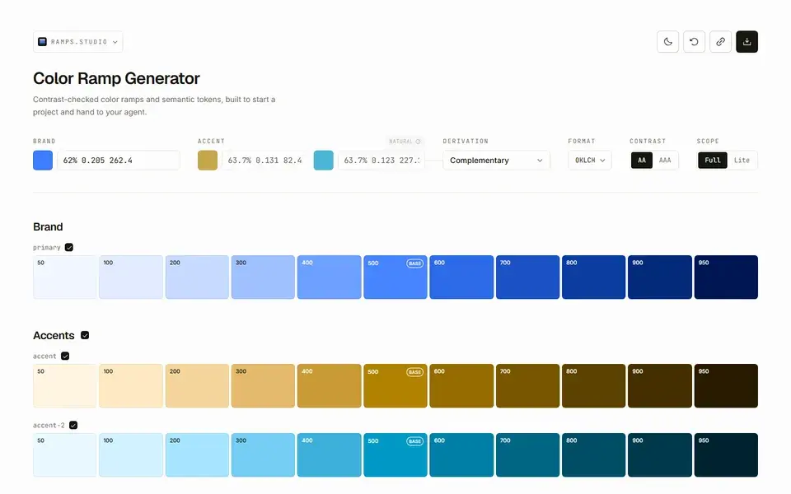Toggle dark mode with the moon icon
This screenshot has height=494, width=791.
[667, 42]
